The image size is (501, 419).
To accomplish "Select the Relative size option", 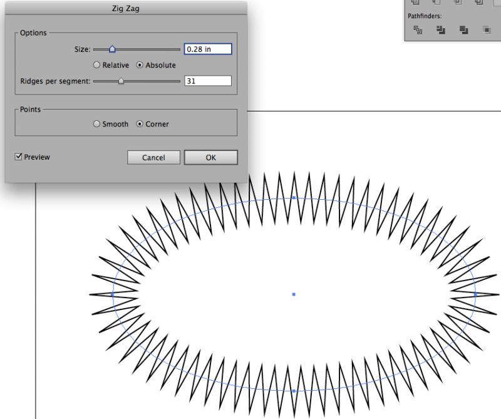I will 96,65.
